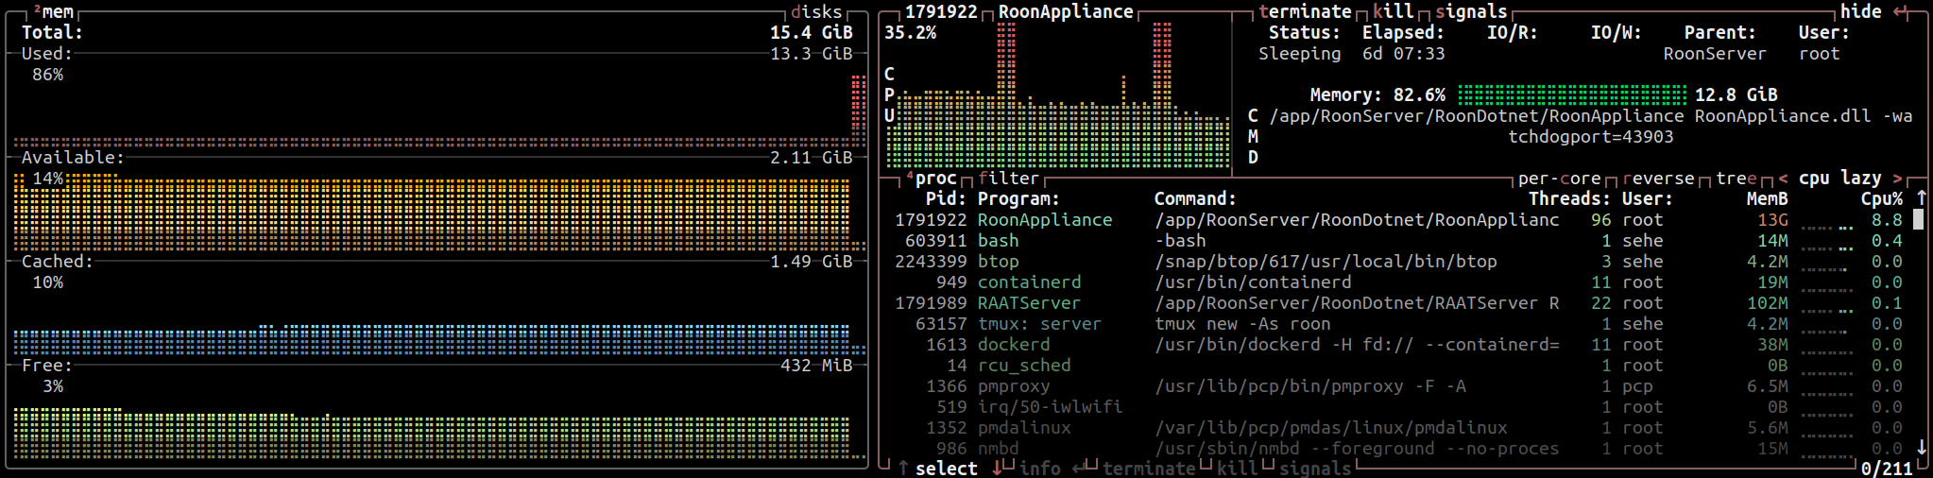Select the RoonAppliance process row
This screenshot has width=1933, height=478.
1398,220
